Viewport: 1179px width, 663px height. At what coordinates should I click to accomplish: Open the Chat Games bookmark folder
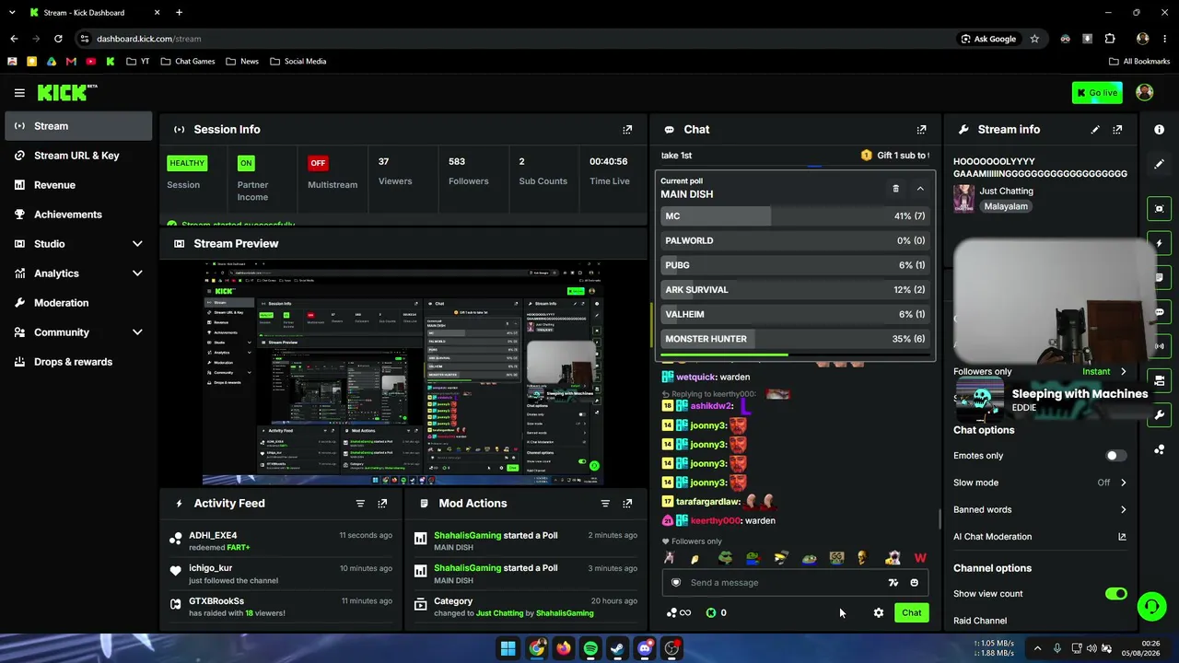tap(188, 62)
